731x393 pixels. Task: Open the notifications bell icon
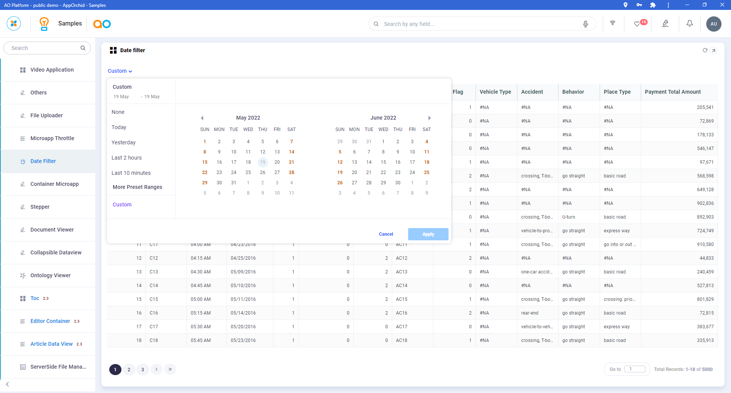(x=690, y=24)
